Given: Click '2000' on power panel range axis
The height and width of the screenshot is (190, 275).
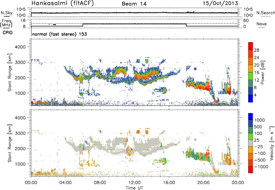Looking at the screenshot, I should click(x=20, y=78).
